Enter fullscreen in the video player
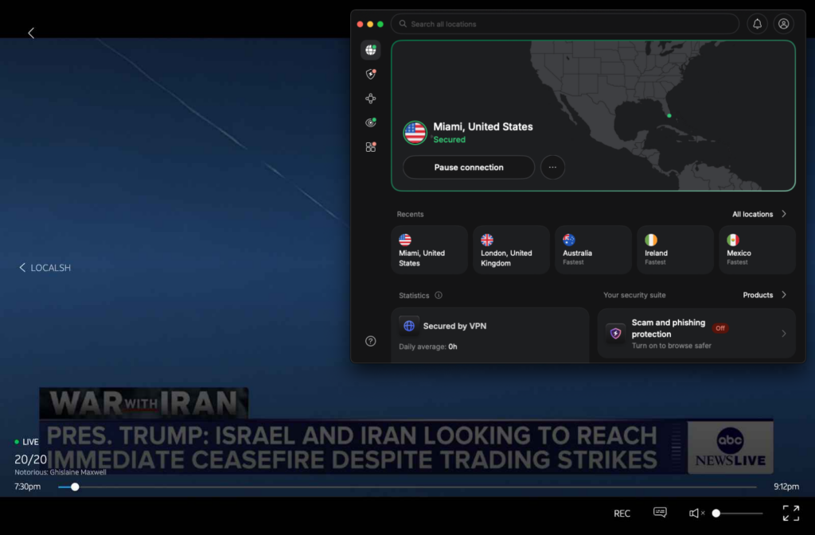 point(791,514)
